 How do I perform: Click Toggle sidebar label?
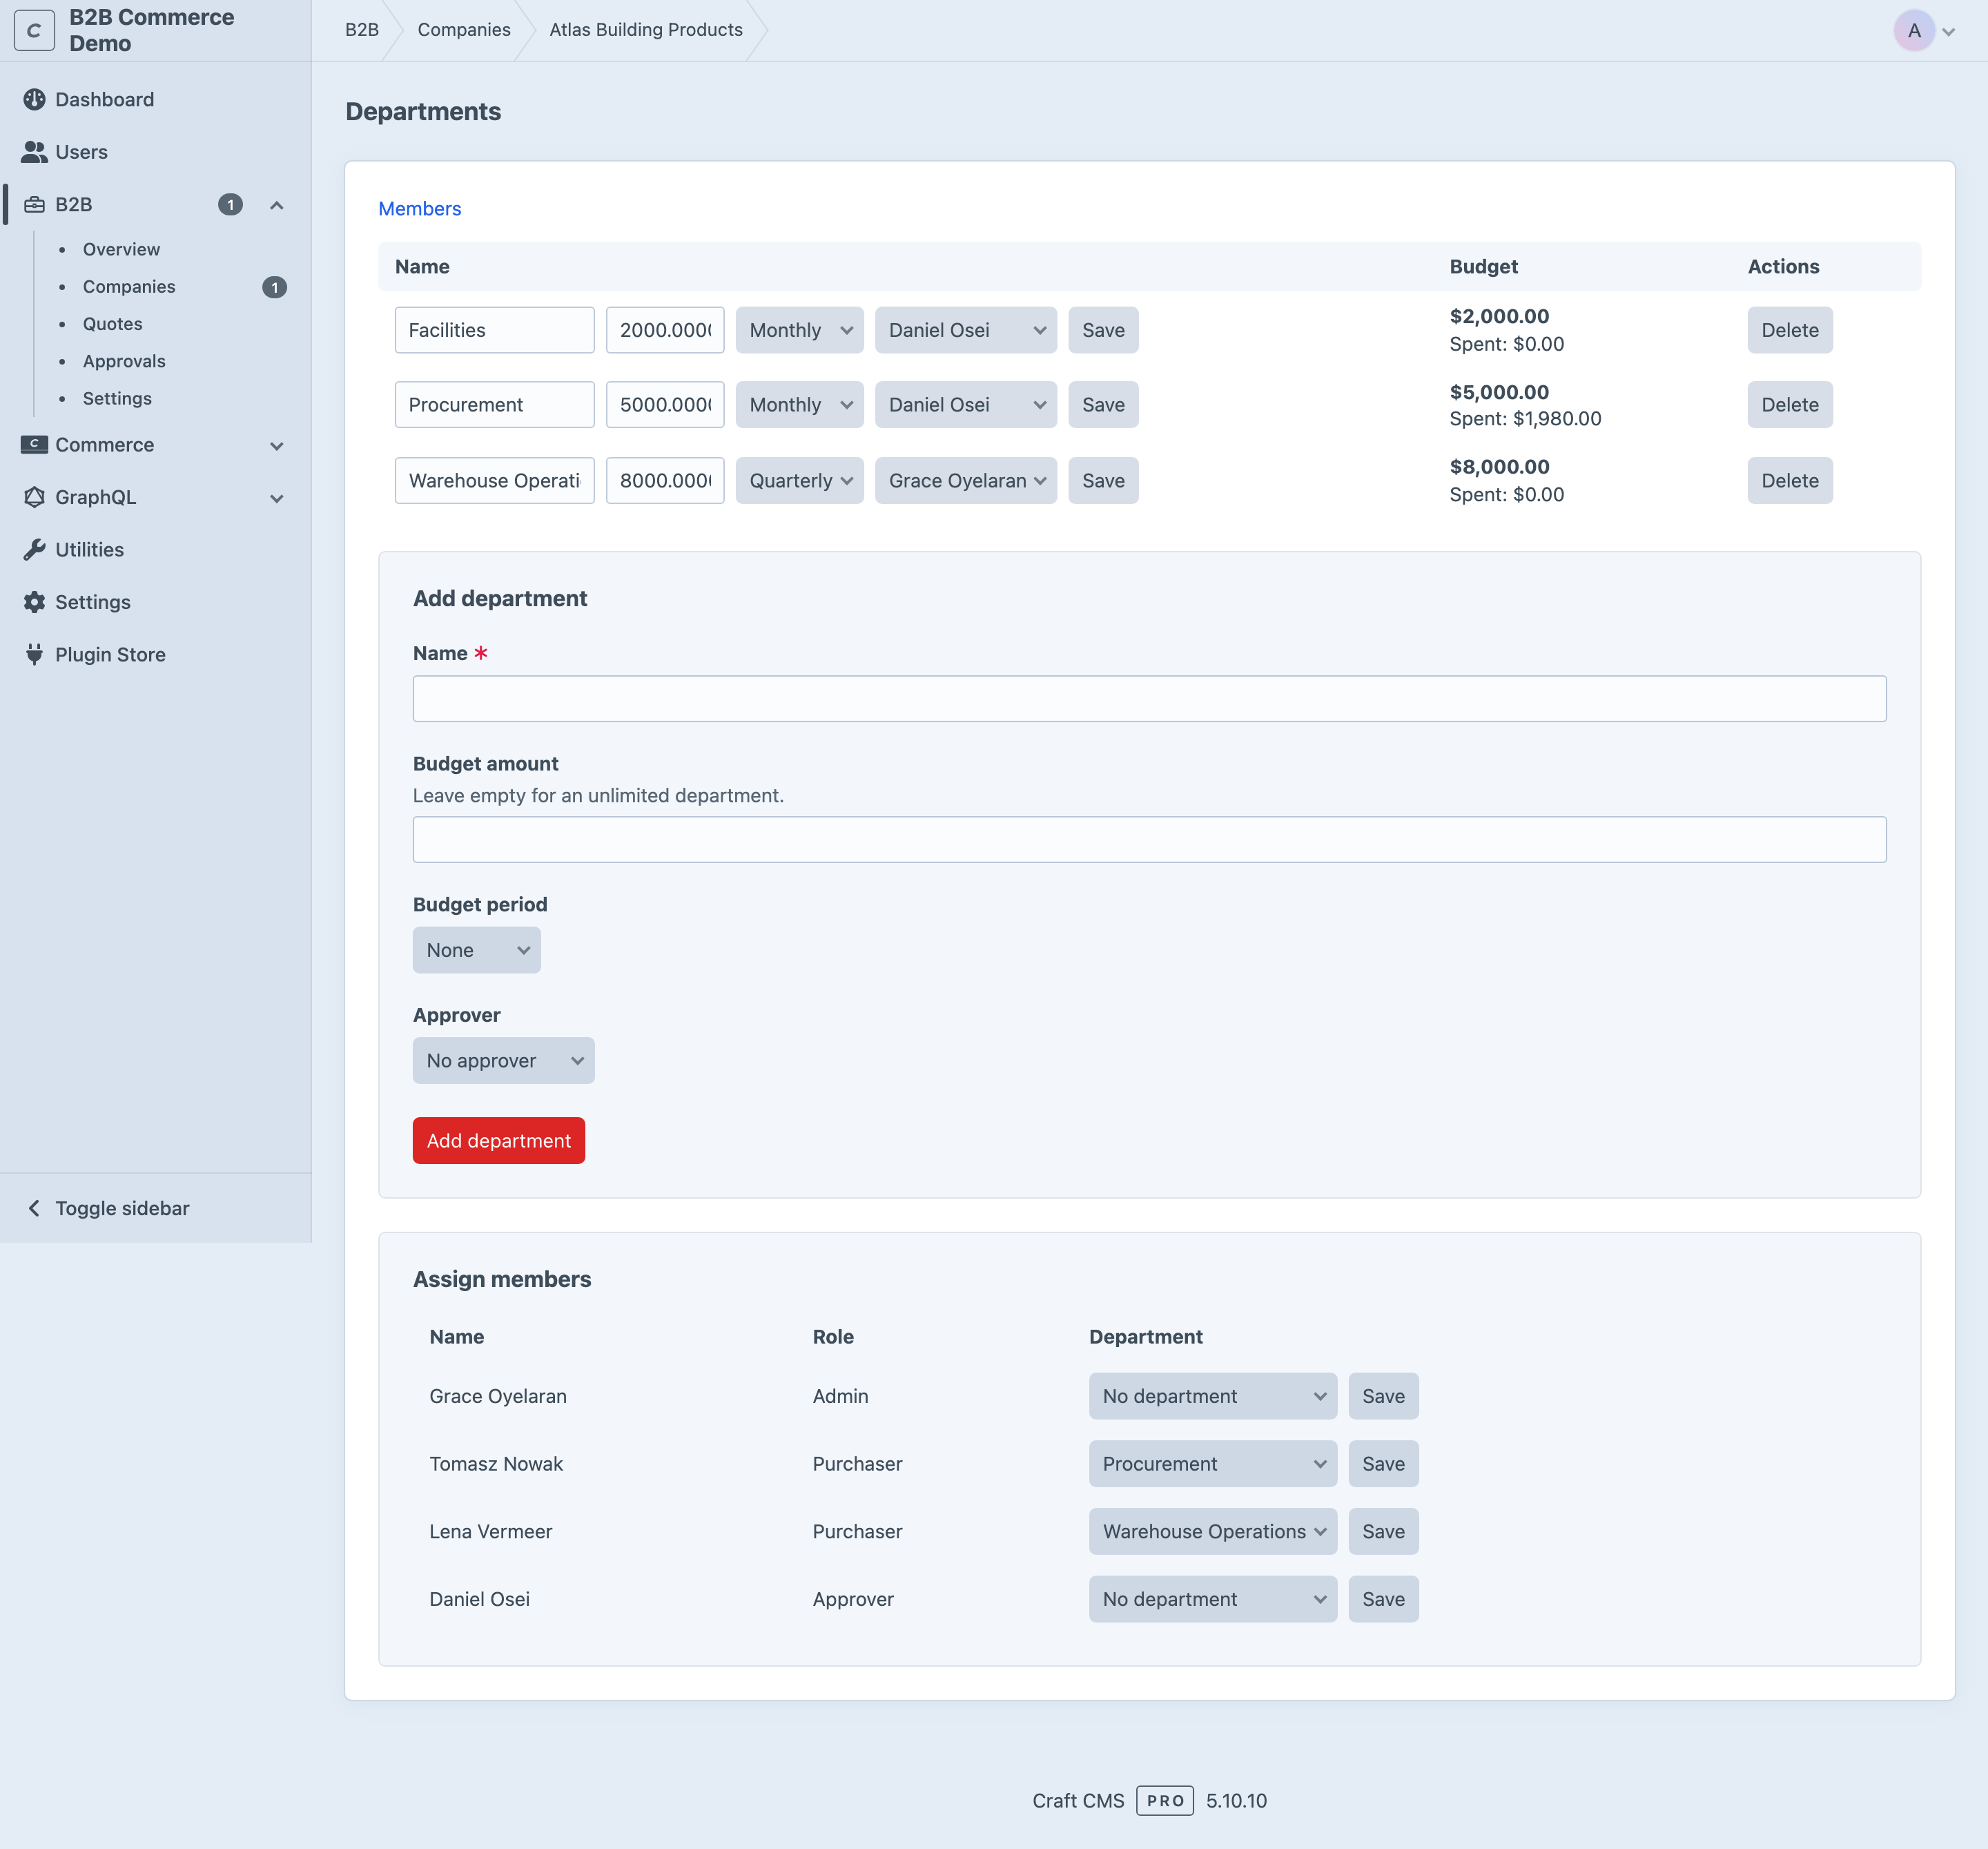(122, 1208)
